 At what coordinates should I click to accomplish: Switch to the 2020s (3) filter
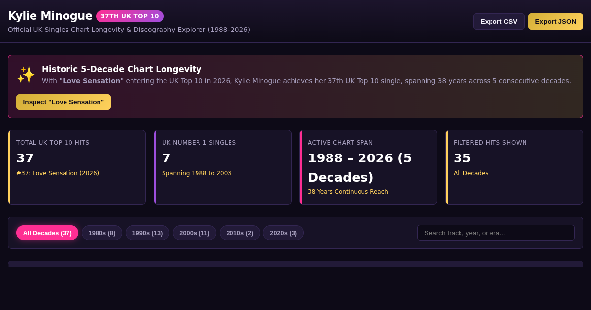point(283,233)
